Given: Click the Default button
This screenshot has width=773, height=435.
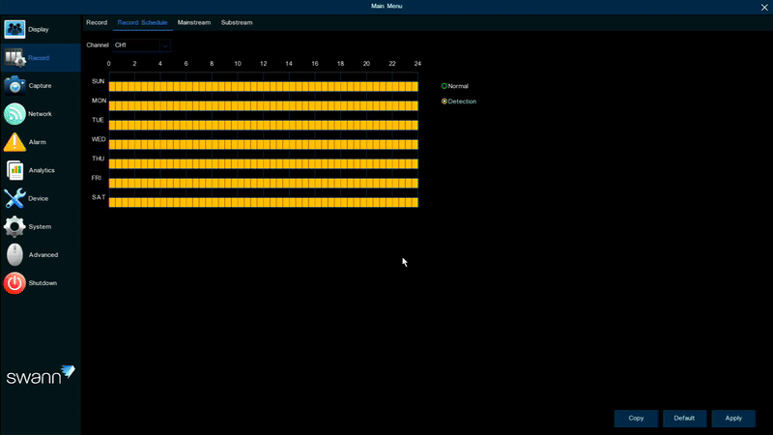Looking at the screenshot, I should [684, 418].
